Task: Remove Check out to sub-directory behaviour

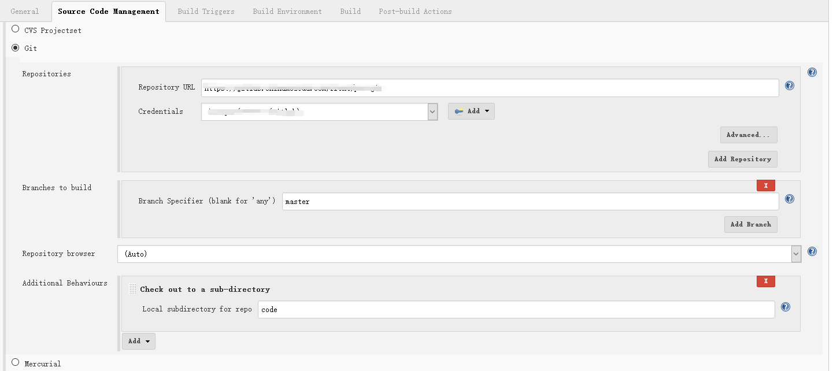Action: (x=766, y=281)
